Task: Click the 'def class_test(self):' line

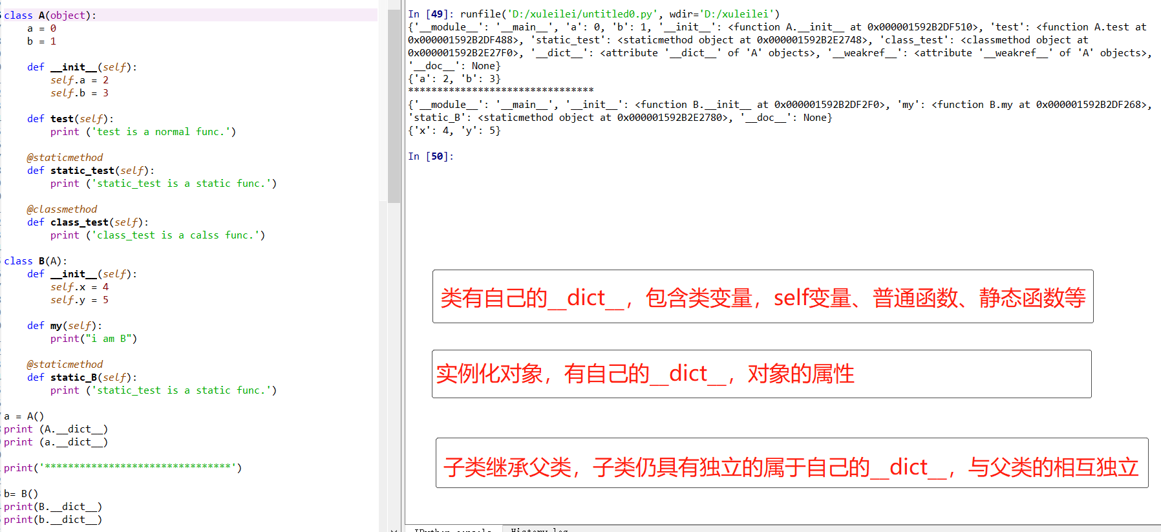Action: click(x=88, y=222)
